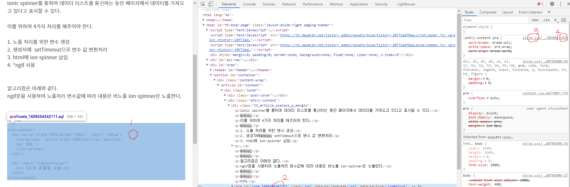Open the Security tab
570x187 pixels.
381,4
